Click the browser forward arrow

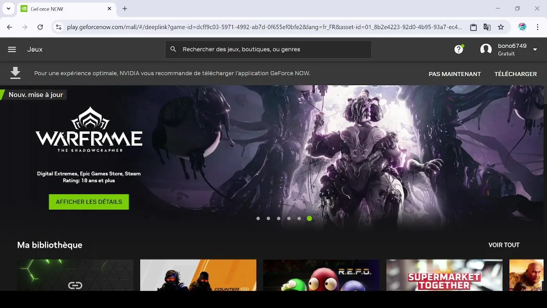25,27
